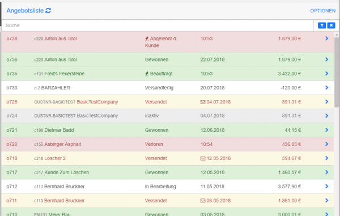Image resolution: width=340 pixels, height=216 pixels.
Task: Open details chevron for offer o720
Action: tap(327, 144)
